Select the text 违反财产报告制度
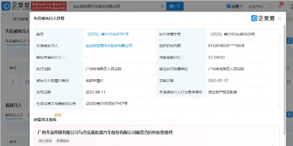Screen dimensions: 293x146 223,92
